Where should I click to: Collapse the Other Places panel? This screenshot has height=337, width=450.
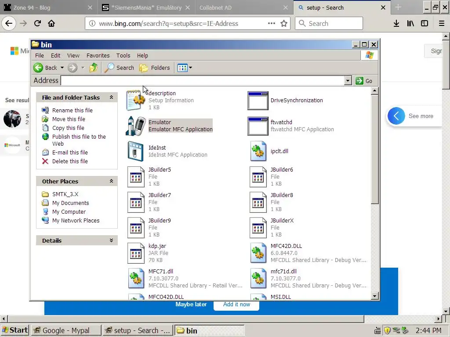tap(111, 181)
